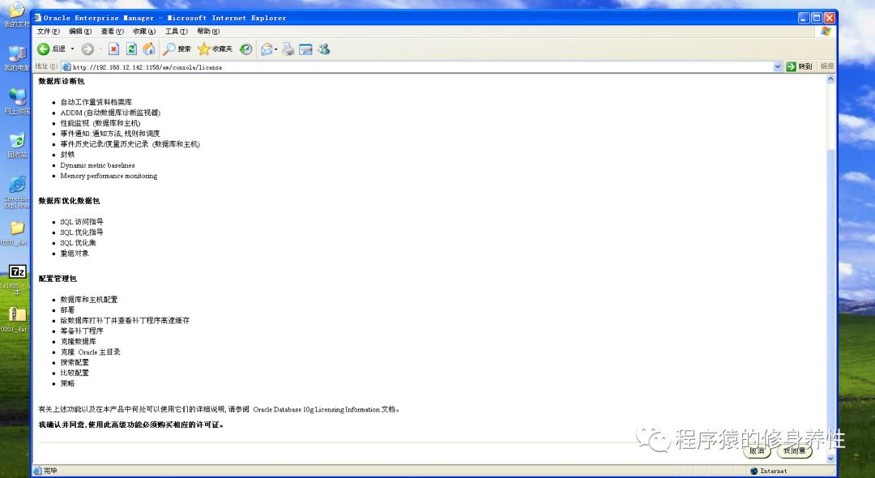875x478 pixels.
Task: Click the Refresh icon on the toolbar
Action: (131, 49)
